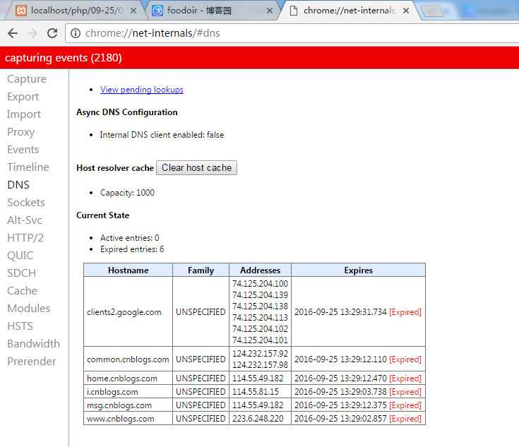519x447 pixels.
Task: Select the chrome://net-internals tab
Action: (x=350, y=11)
